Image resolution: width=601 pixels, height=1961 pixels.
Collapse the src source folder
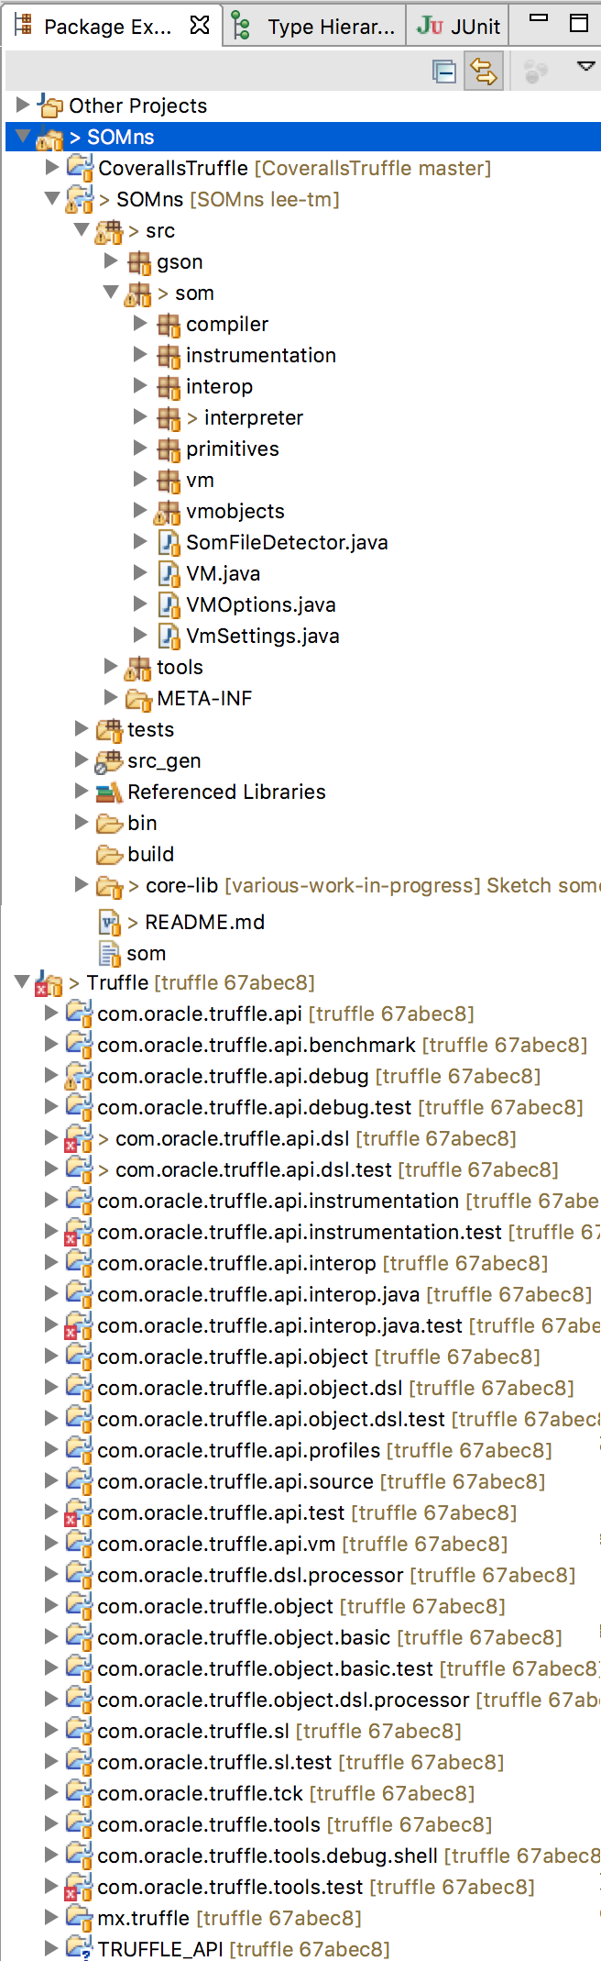(82, 230)
